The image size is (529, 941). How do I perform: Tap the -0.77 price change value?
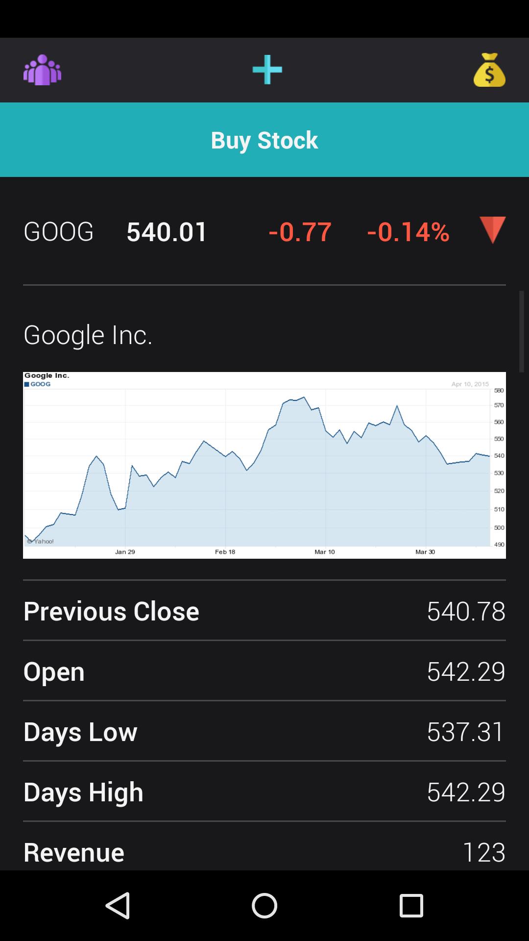(300, 231)
